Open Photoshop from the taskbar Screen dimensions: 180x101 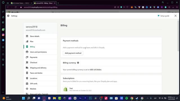coord(91,98)
